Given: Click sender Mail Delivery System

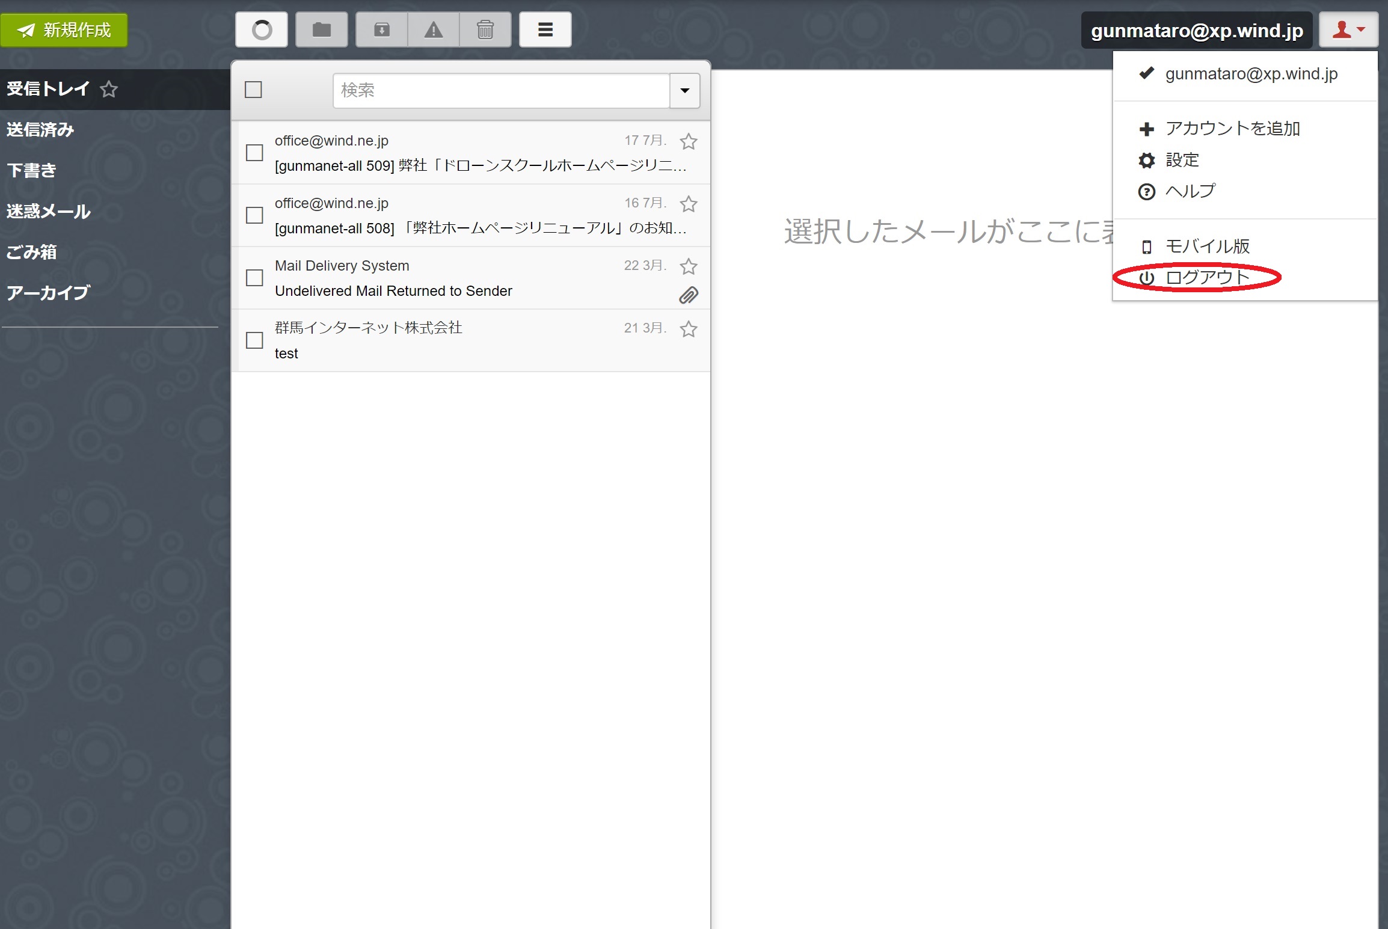Looking at the screenshot, I should tap(342, 266).
